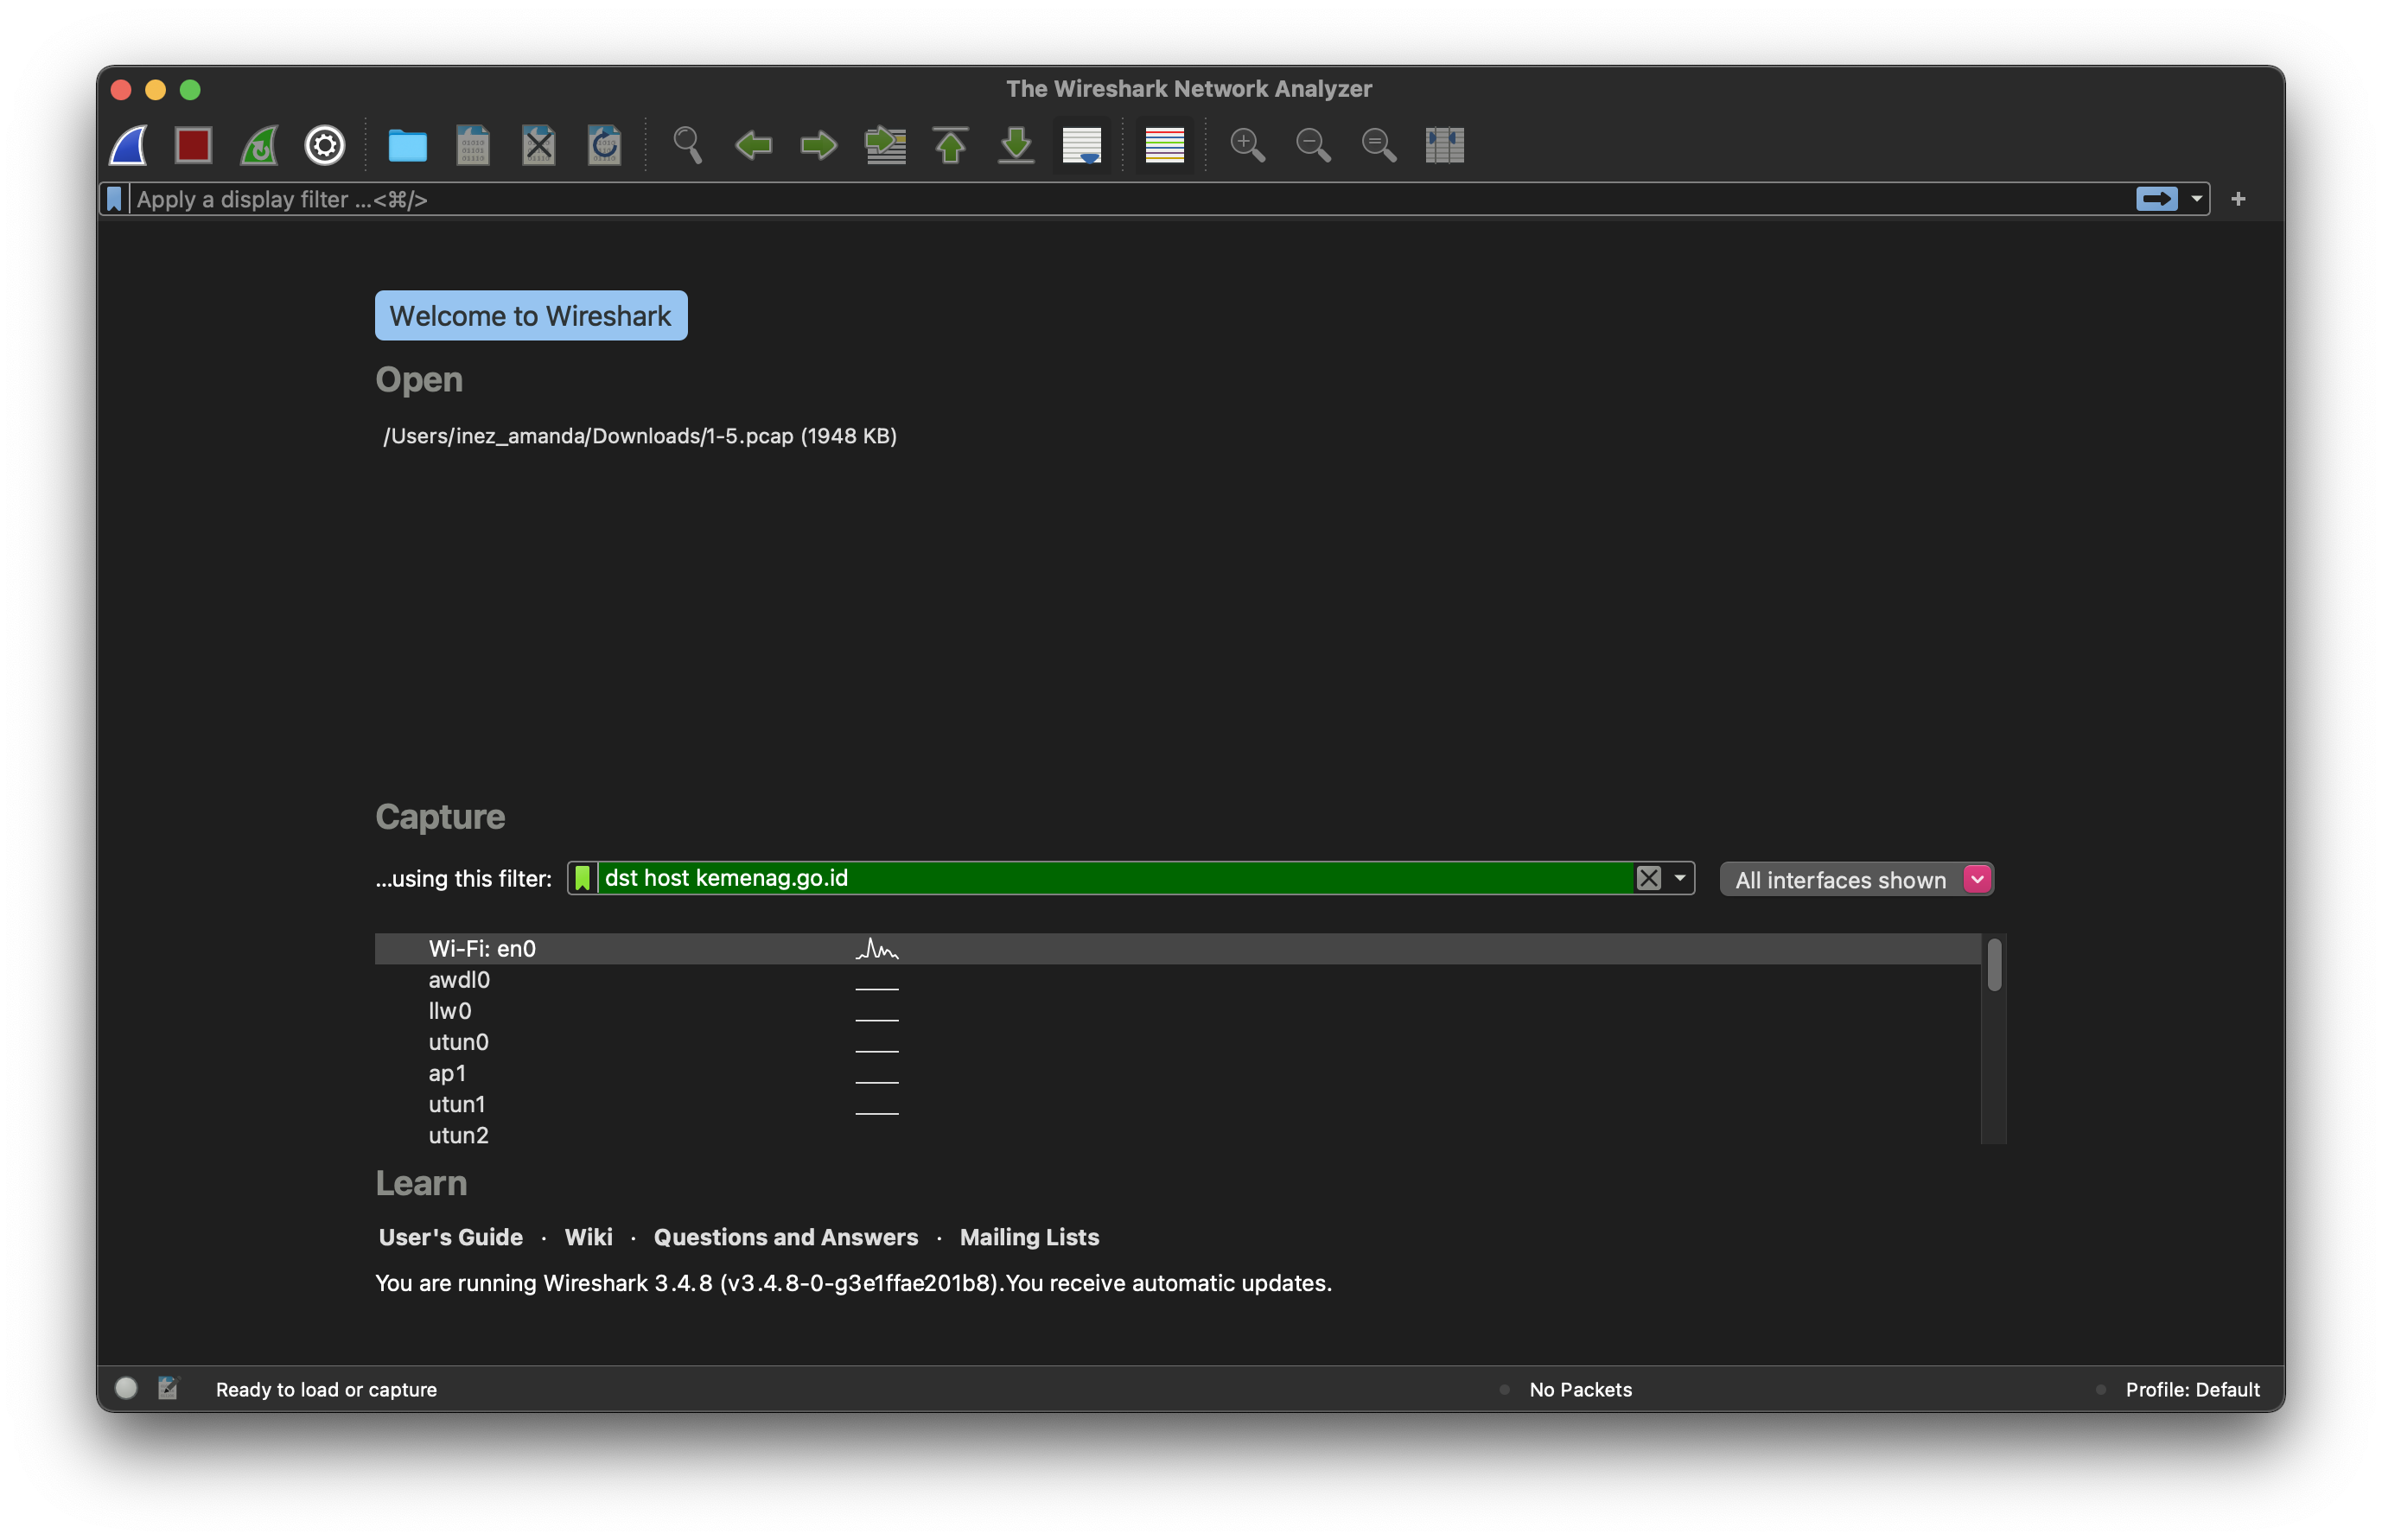This screenshot has height=1540, width=2382.
Task: Click the red Stop capture icon
Action: pyautogui.click(x=193, y=145)
